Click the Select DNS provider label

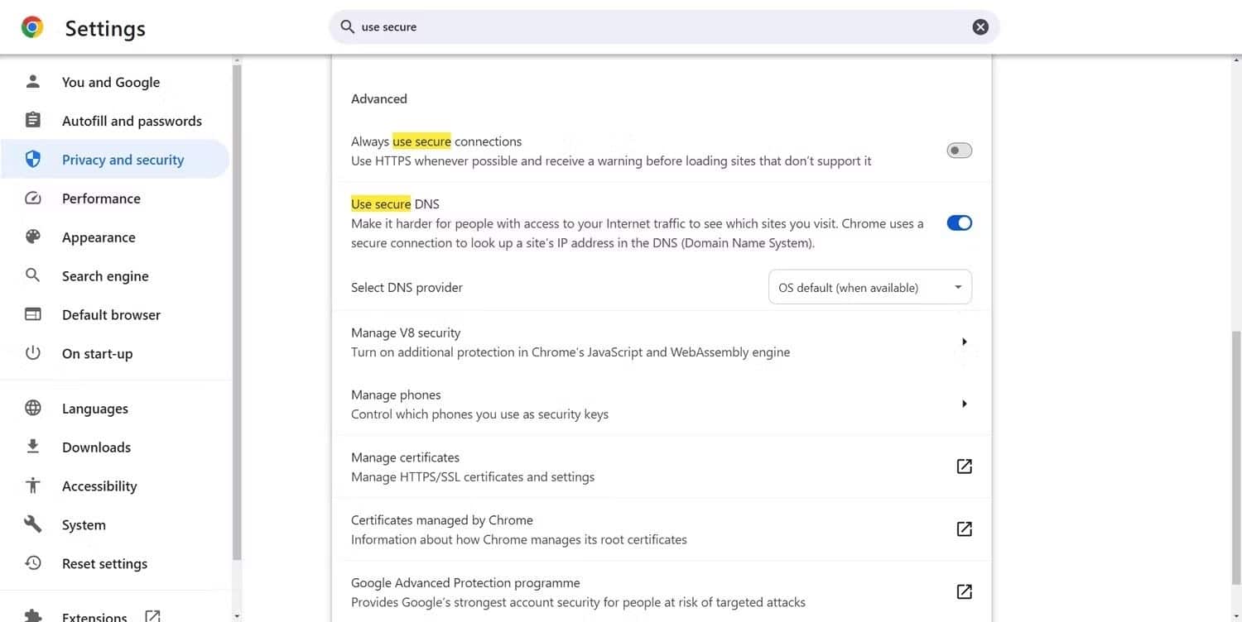407,288
